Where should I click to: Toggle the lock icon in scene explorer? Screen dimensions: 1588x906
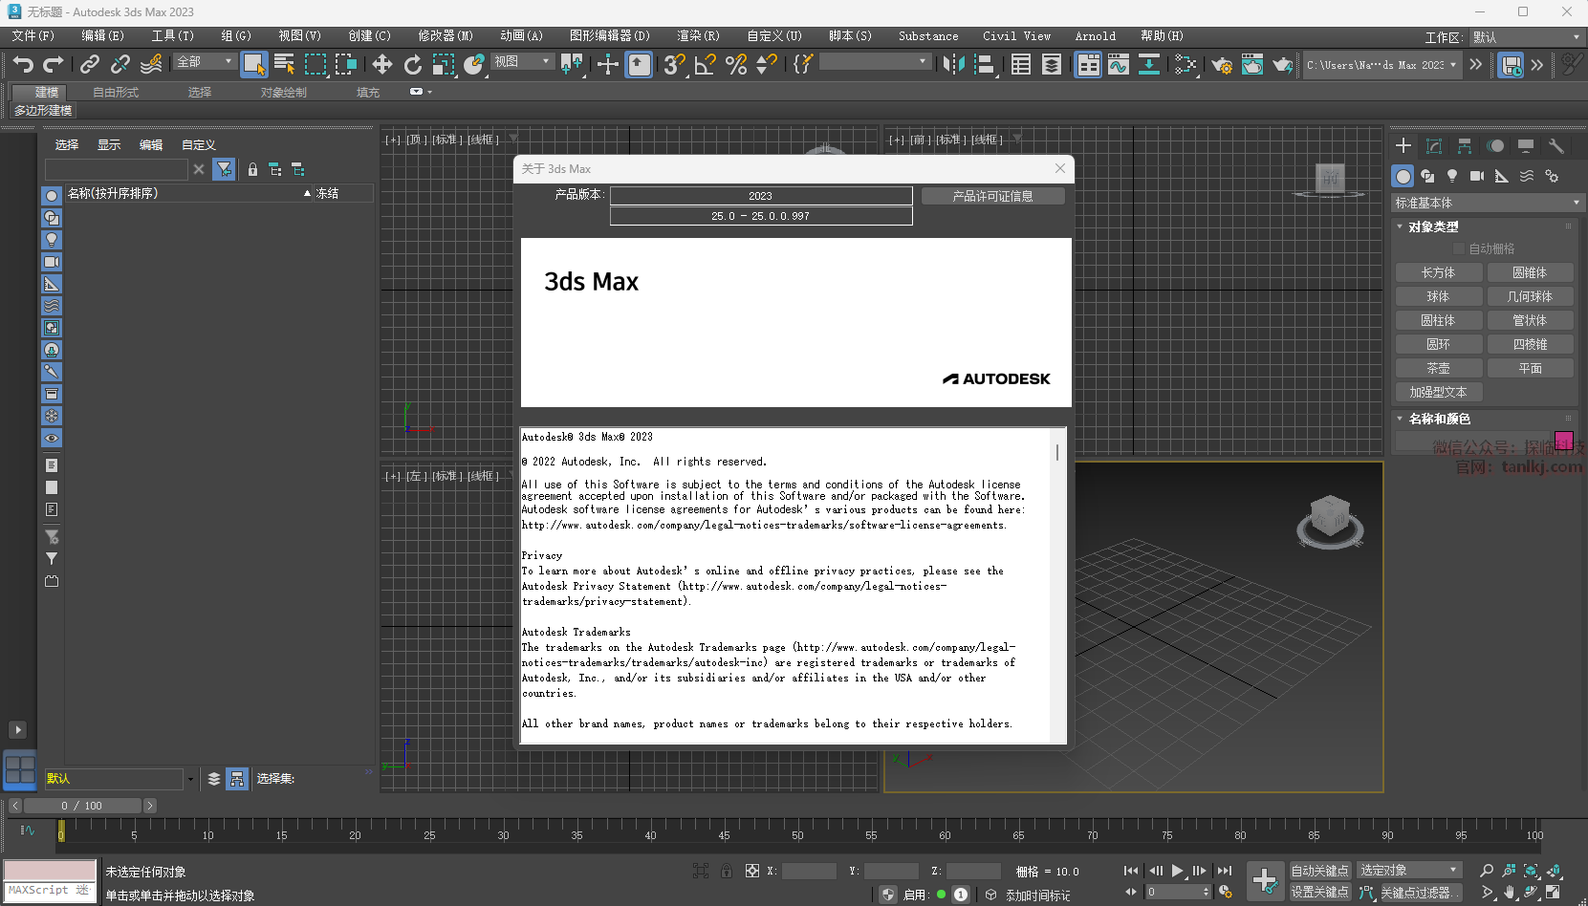[x=252, y=169]
